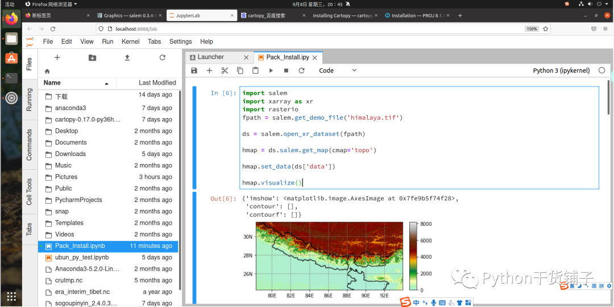The width and height of the screenshot is (614, 307).
Task: Open the Code cell type dropdown
Action: pos(338,71)
